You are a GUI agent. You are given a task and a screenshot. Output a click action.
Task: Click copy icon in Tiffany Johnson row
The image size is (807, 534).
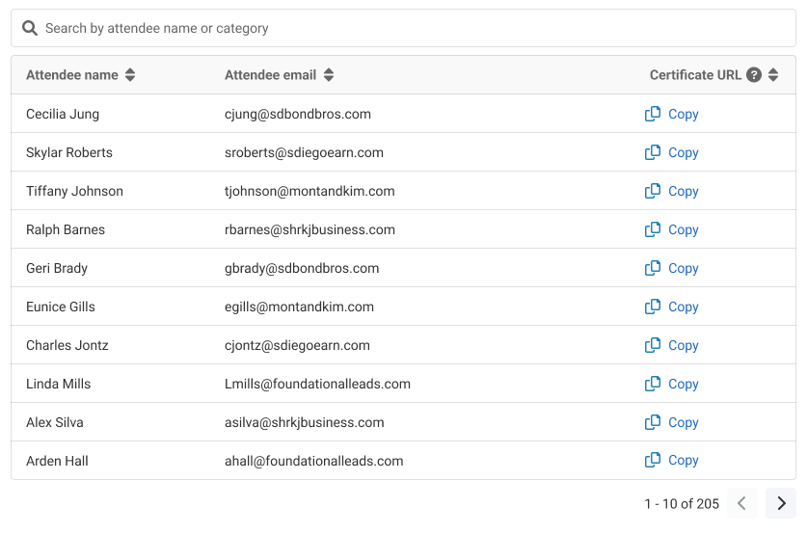pyautogui.click(x=653, y=191)
